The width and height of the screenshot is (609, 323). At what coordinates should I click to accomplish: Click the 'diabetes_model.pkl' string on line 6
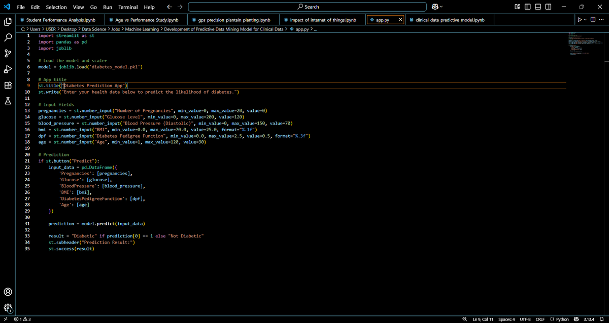click(116, 67)
